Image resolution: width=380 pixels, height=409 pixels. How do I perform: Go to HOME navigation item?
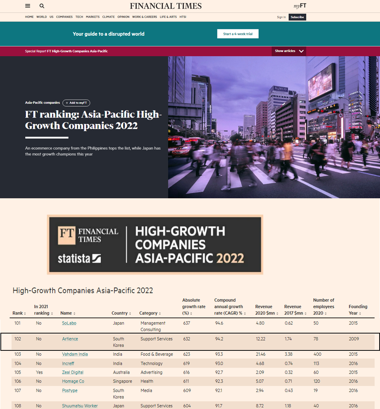[x=29, y=17]
